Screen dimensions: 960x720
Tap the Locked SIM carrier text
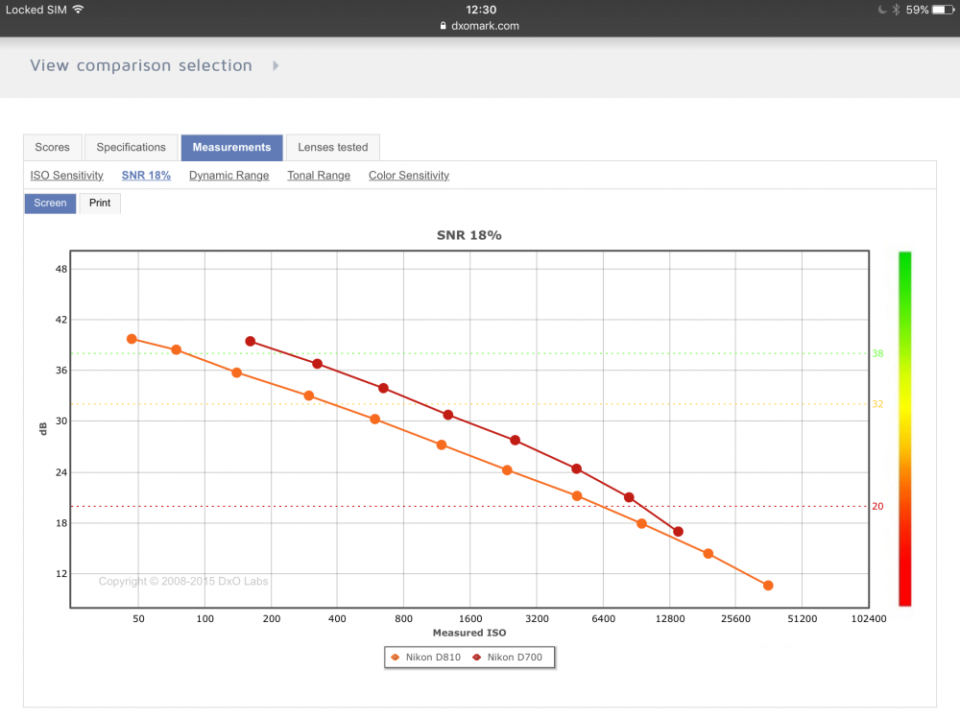[x=36, y=10]
